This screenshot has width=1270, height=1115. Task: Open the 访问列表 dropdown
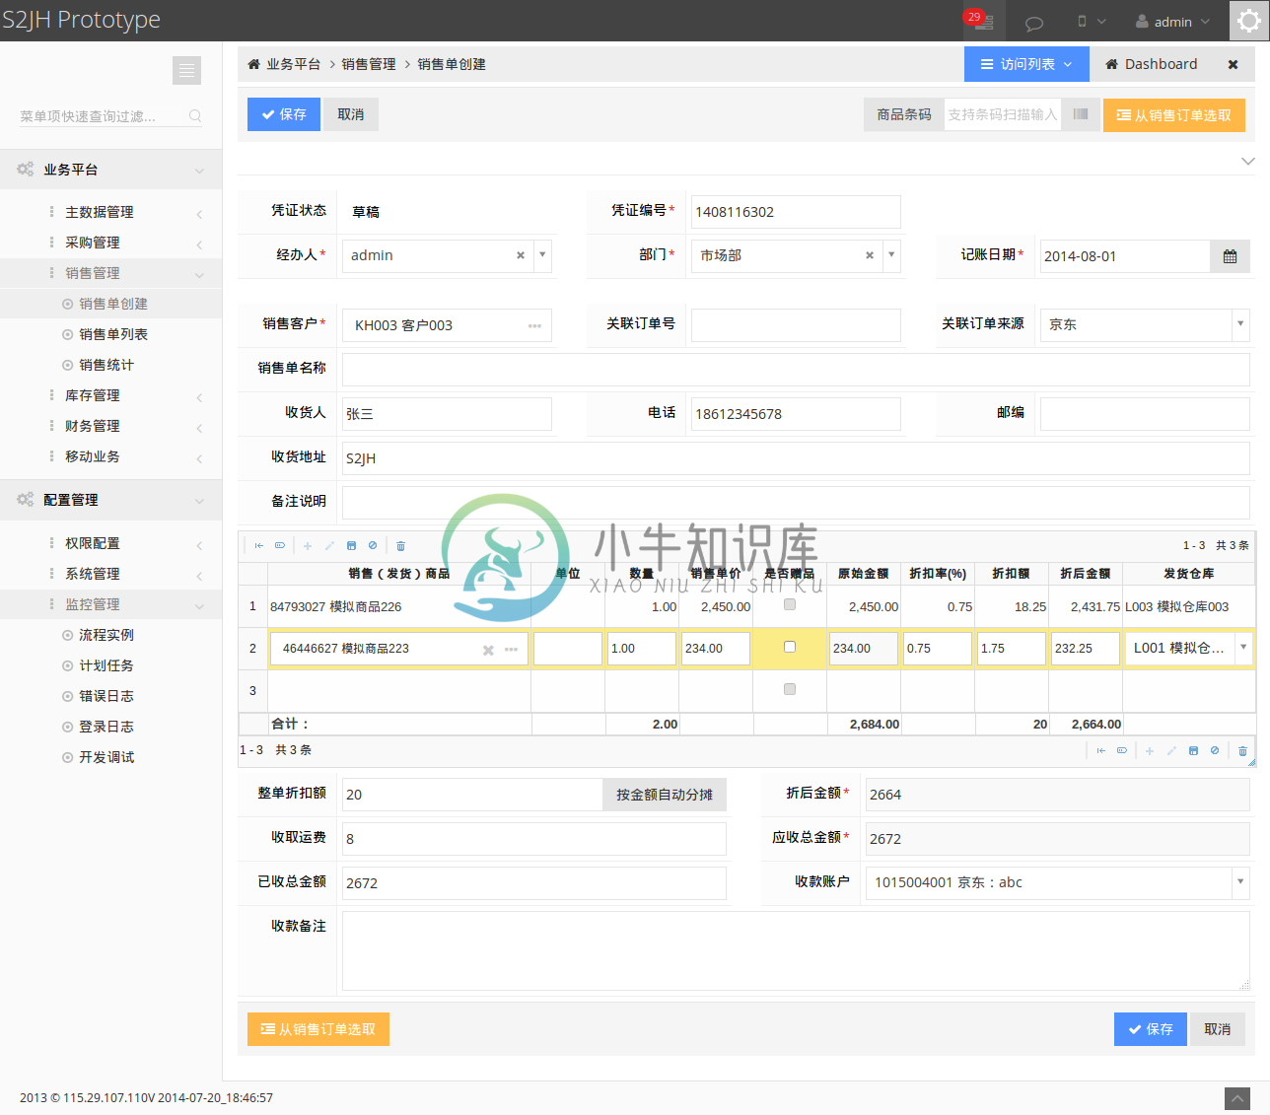click(1026, 64)
